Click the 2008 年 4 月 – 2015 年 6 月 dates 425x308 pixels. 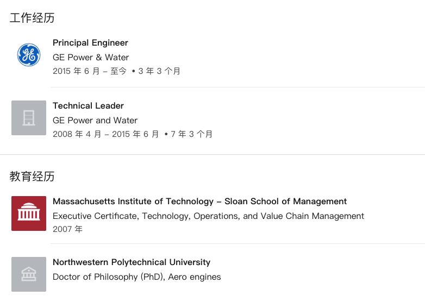click(x=105, y=134)
